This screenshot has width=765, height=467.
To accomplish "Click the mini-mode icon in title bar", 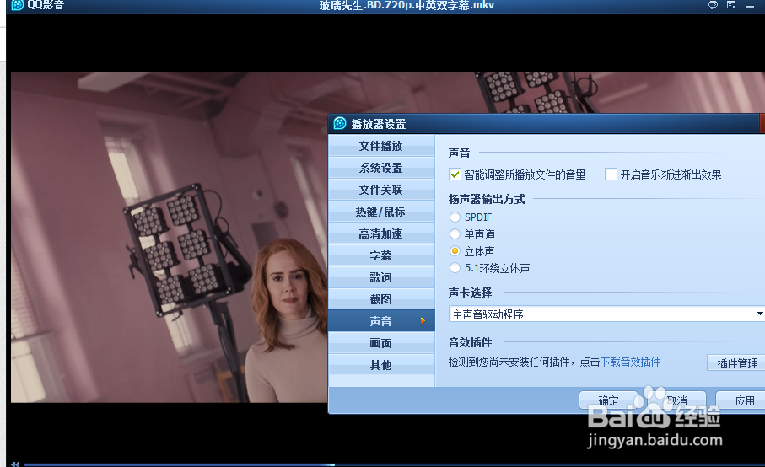I will [x=731, y=5].
